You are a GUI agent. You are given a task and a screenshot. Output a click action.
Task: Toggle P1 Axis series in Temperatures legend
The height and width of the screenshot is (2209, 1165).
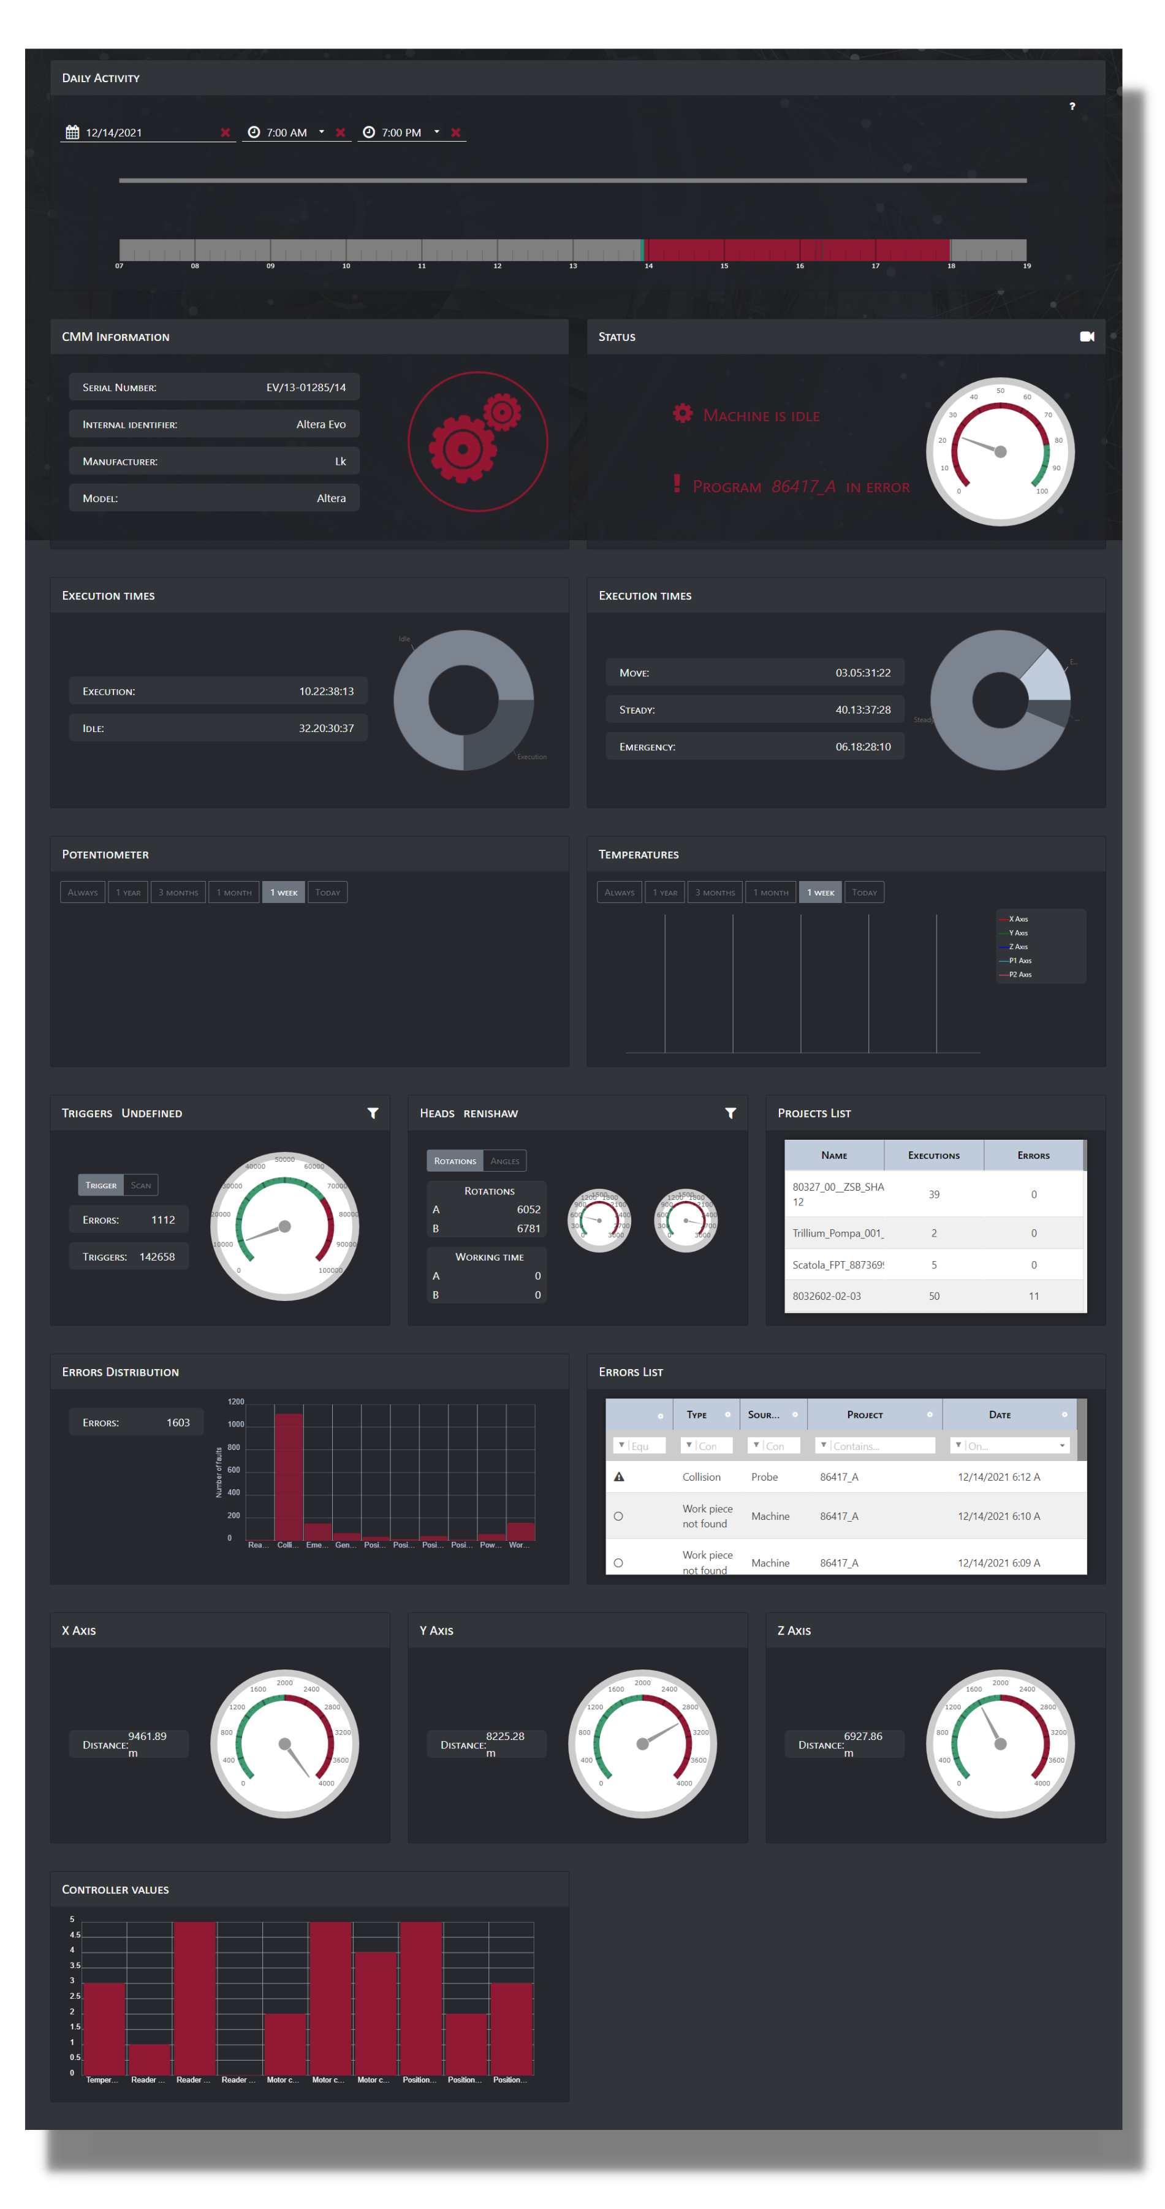1015,961
